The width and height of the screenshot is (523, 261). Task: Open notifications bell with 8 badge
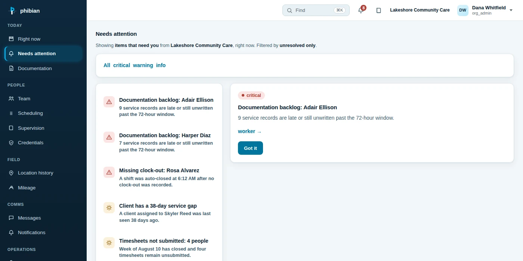361,10
